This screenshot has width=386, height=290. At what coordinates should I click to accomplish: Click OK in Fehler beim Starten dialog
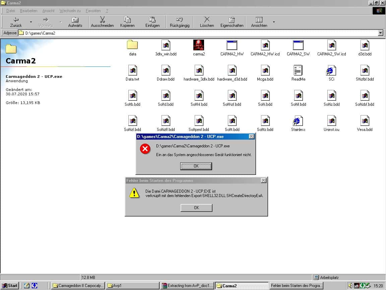196,208
